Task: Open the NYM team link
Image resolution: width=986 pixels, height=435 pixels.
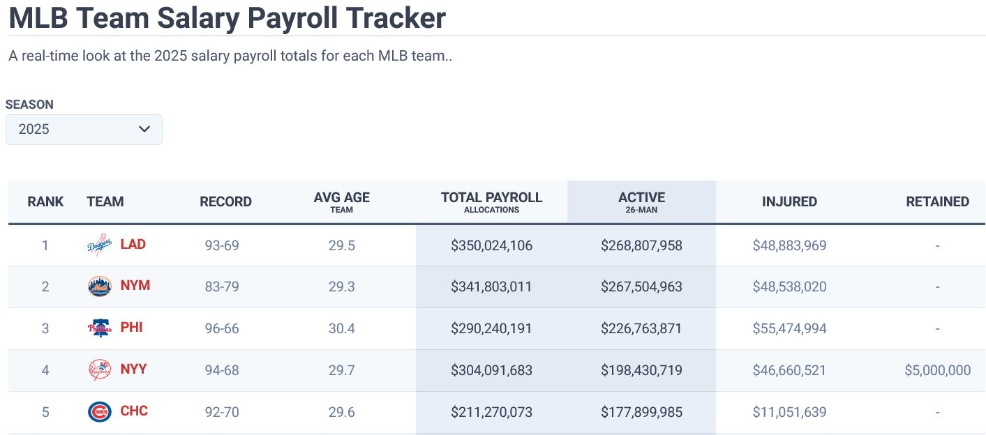Action: [x=135, y=286]
